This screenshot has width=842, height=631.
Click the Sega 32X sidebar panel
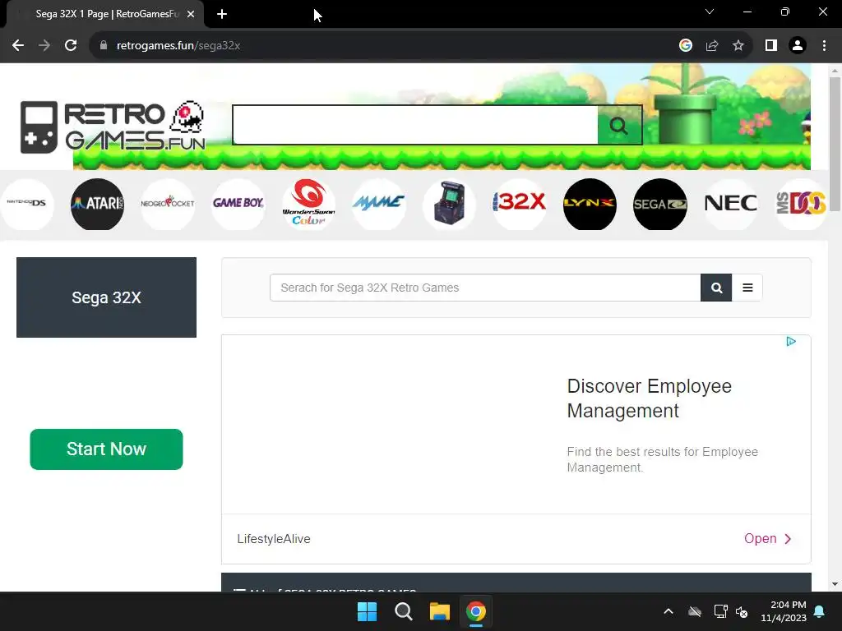click(106, 297)
